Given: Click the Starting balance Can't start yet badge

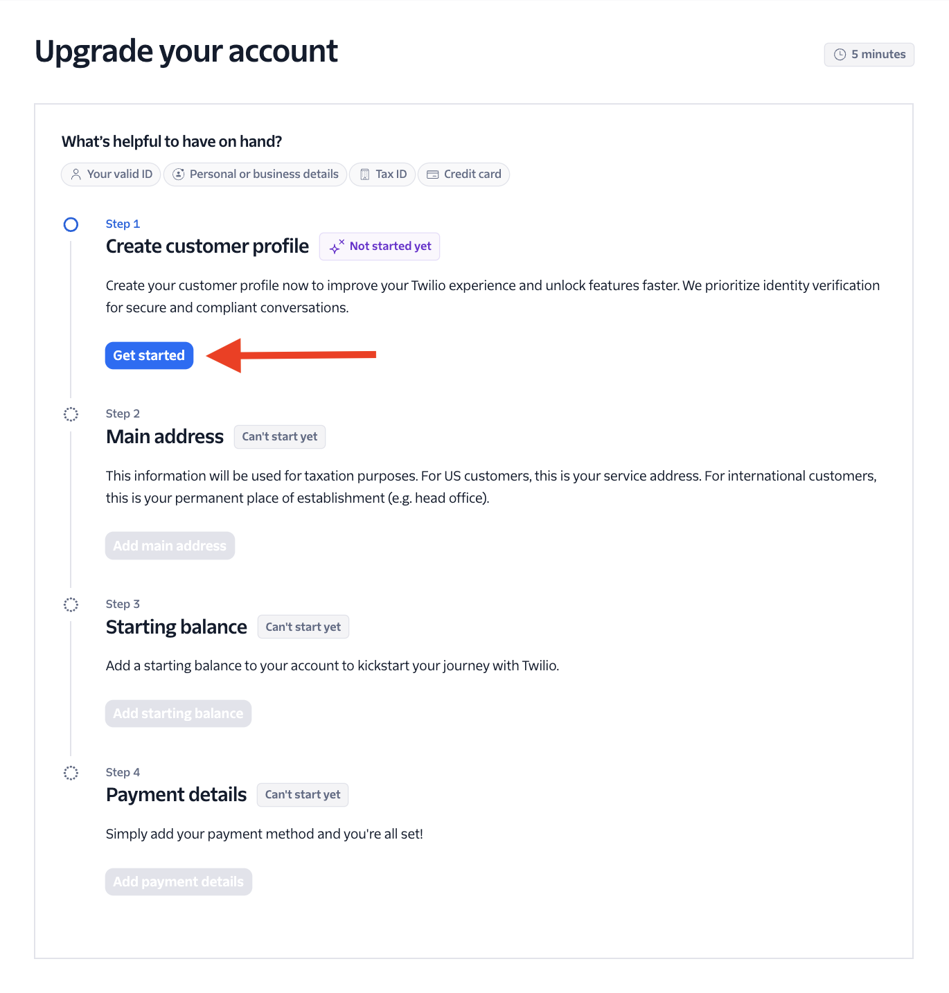Looking at the screenshot, I should (303, 627).
